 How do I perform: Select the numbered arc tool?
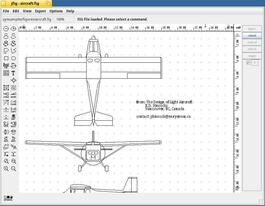click(14, 66)
